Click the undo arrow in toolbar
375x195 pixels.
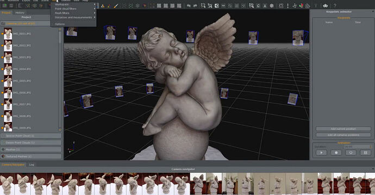click(189, 6)
